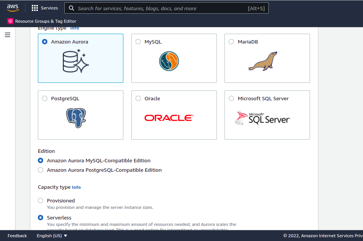Click the Provisioned description text
The image size is (363, 241).
coord(100,207)
